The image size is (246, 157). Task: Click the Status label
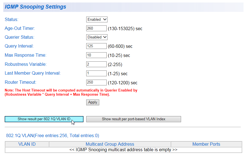pyautogui.click(x=11, y=19)
